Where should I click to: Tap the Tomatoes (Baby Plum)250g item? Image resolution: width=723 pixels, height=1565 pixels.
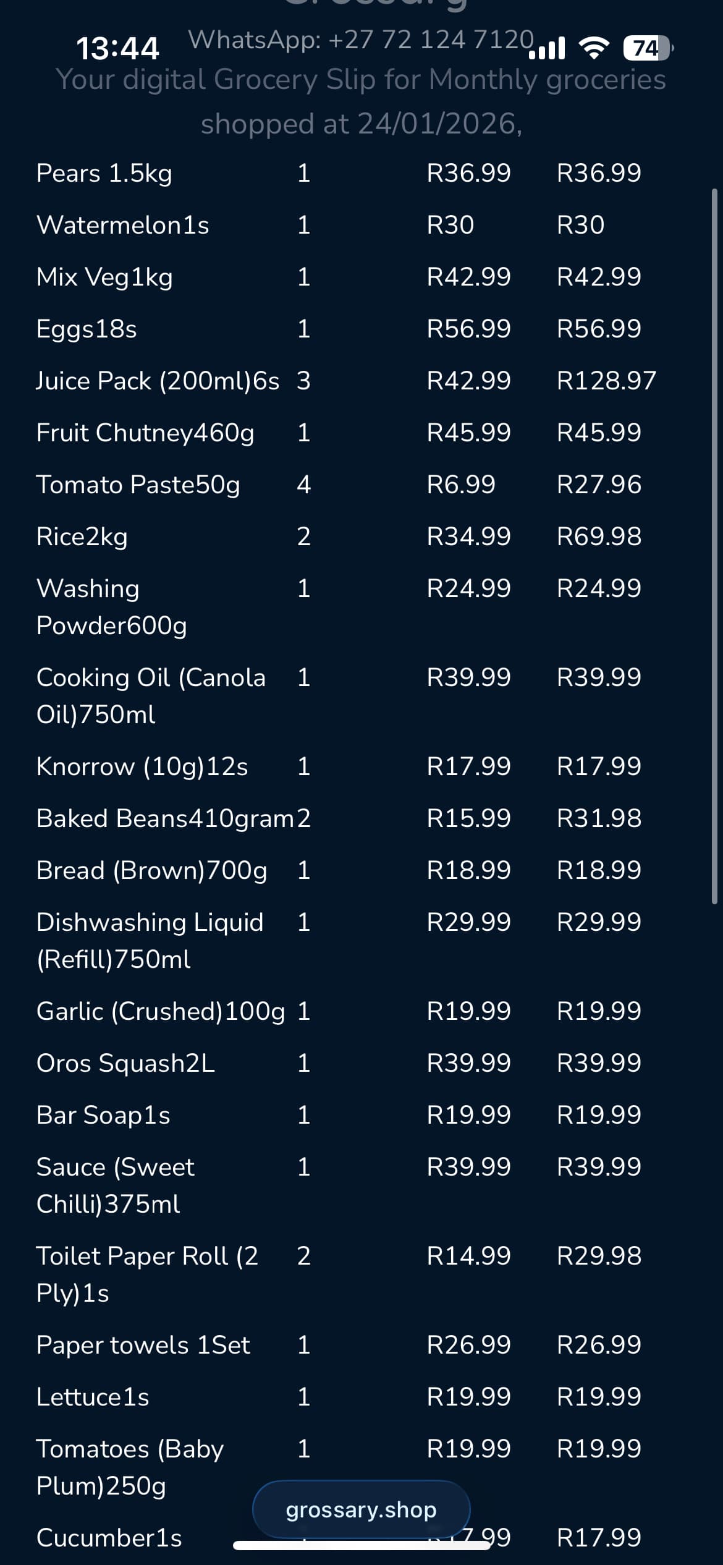tap(130, 1467)
